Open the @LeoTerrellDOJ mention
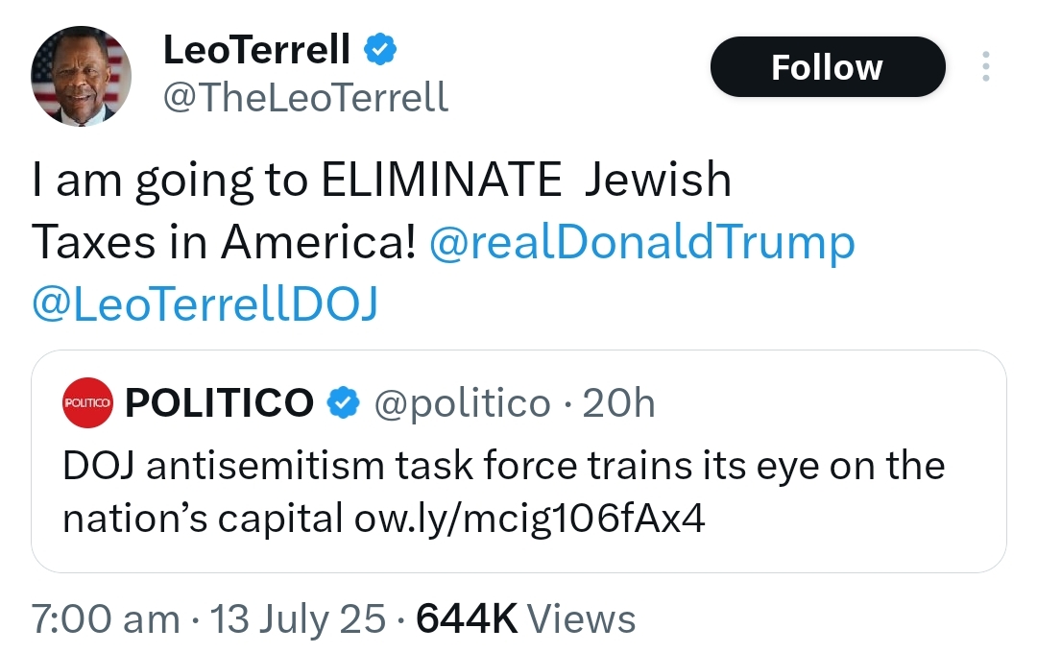This screenshot has height=653, width=1037. click(x=205, y=305)
